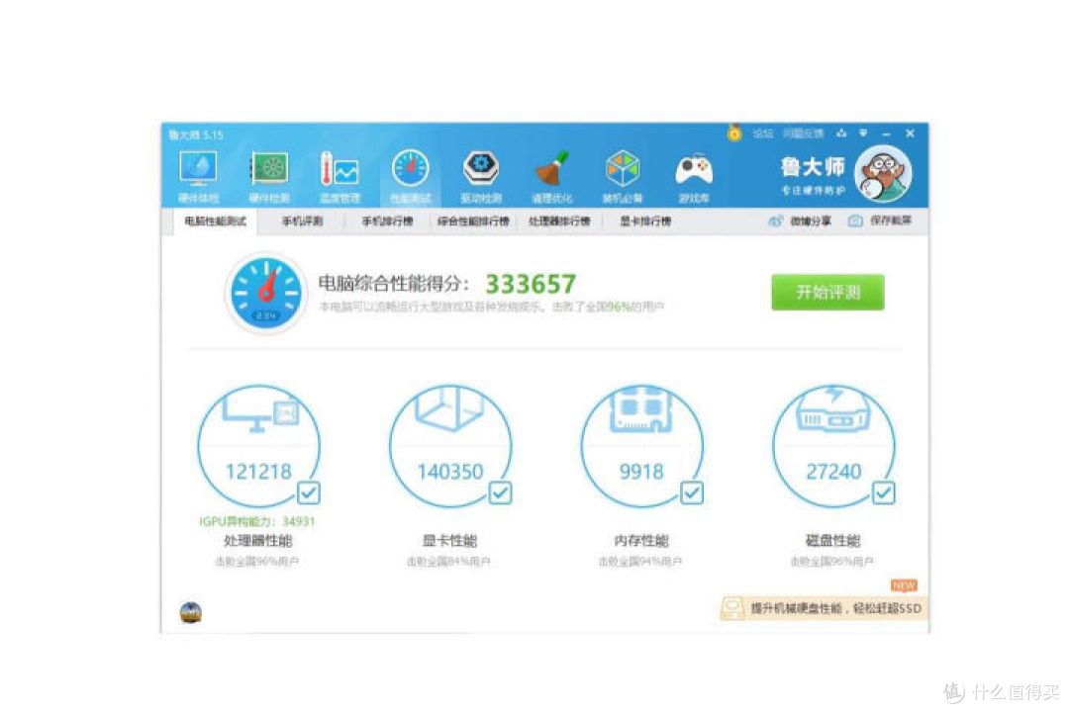The width and height of the screenshot is (1069, 714).
Task: Click the disk score 27240
Action: 833,472
